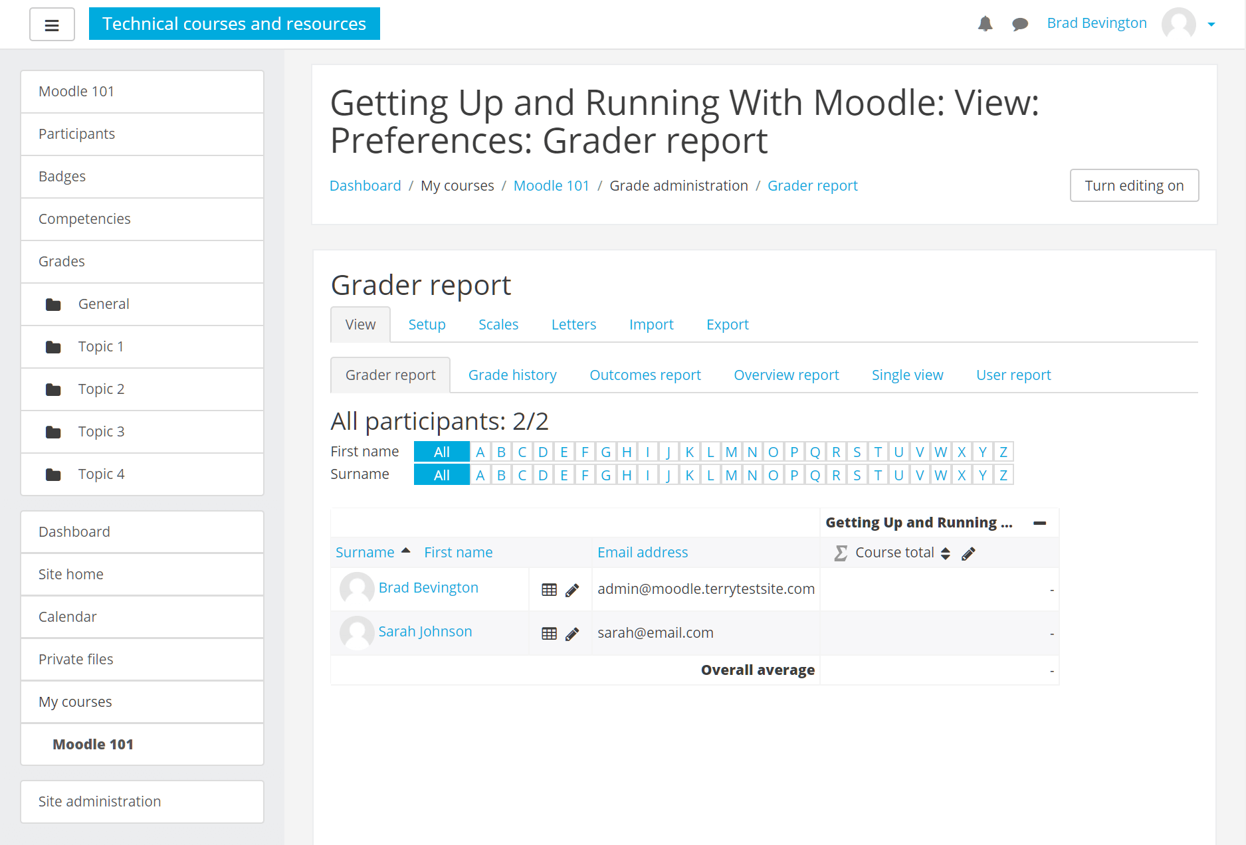Image resolution: width=1246 pixels, height=845 pixels.
Task: Open the Topic 4 folder icon
Action: [x=53, y=474]
